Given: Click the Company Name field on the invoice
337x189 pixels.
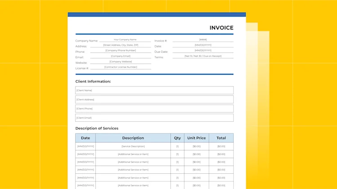Looking at the screenshot, I should (x=125, y=40).
